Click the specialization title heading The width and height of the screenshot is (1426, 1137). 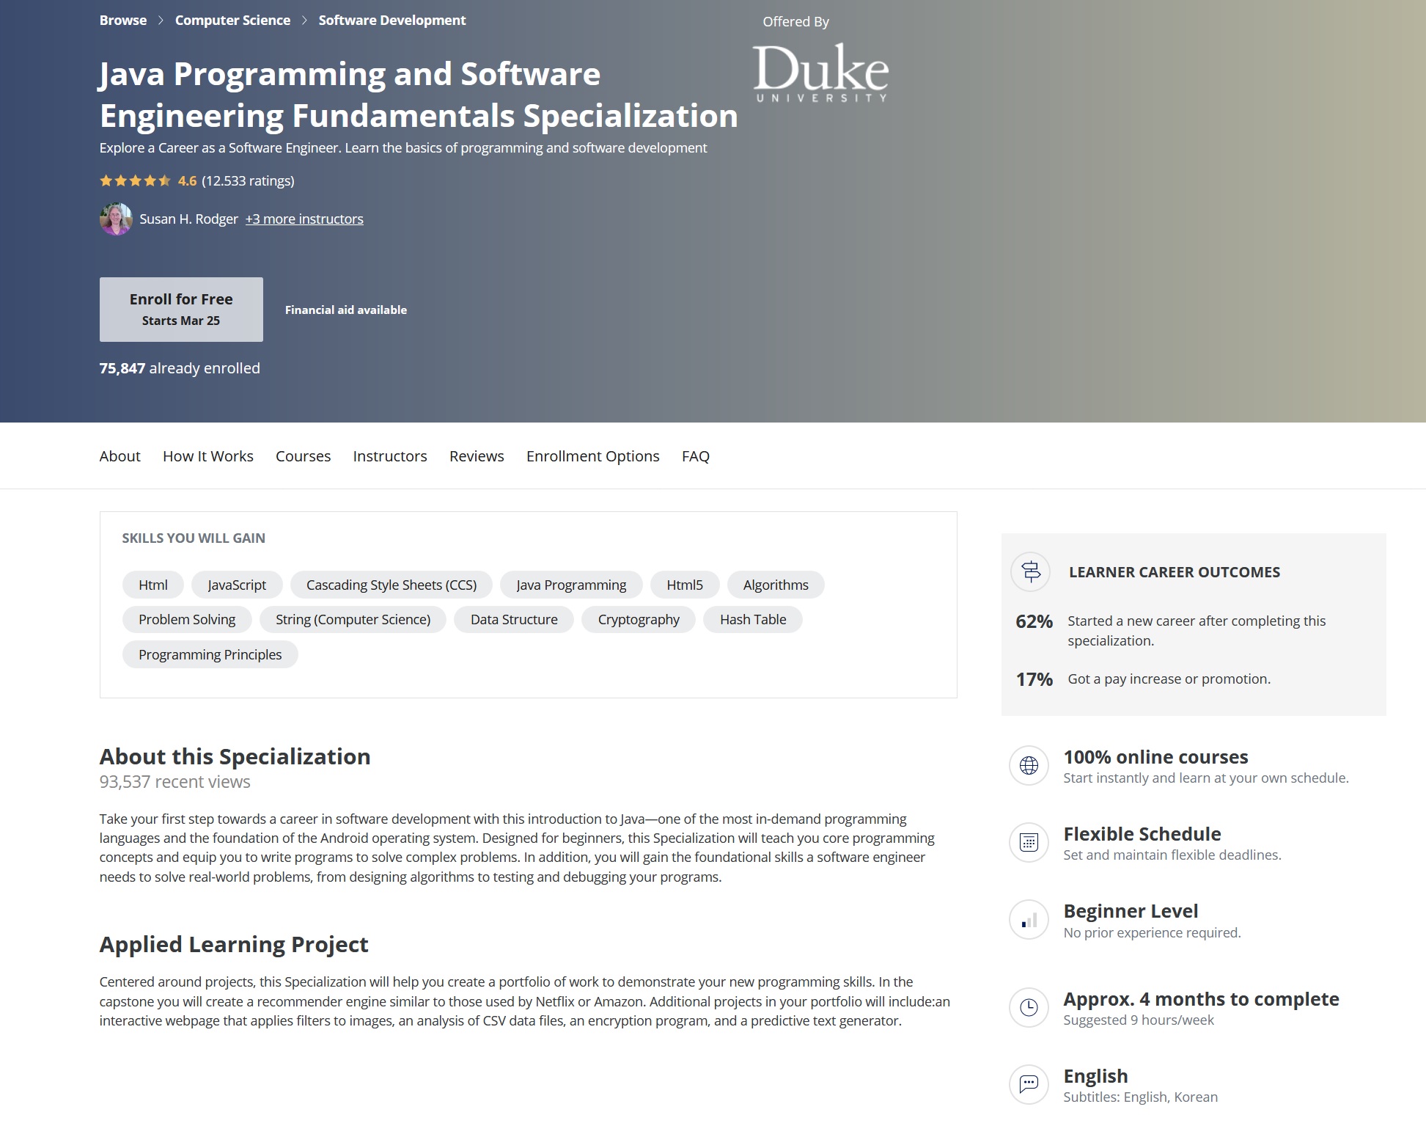(x=419, y=95)
